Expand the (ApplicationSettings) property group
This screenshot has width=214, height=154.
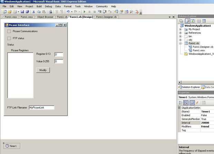coord(179,108)
